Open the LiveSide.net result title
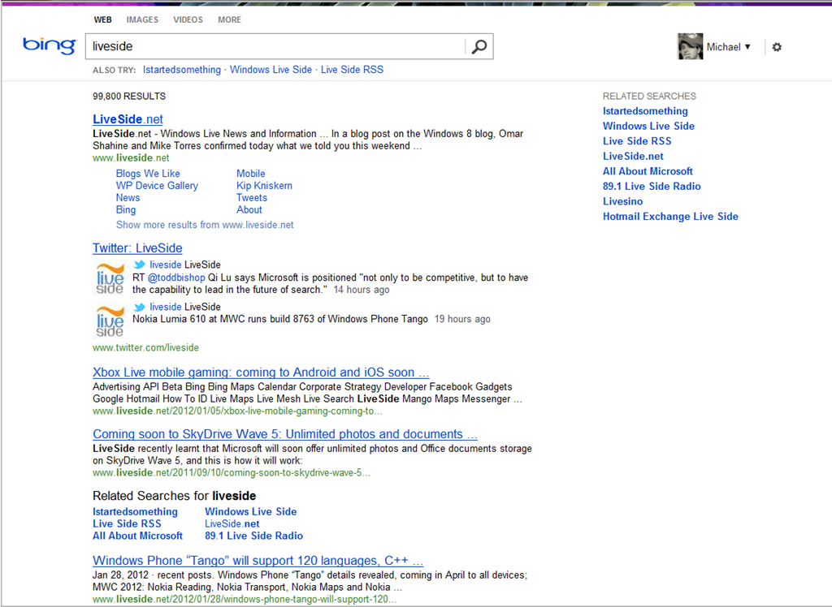Viewport: 832px width, 607px height. point(128,119)
